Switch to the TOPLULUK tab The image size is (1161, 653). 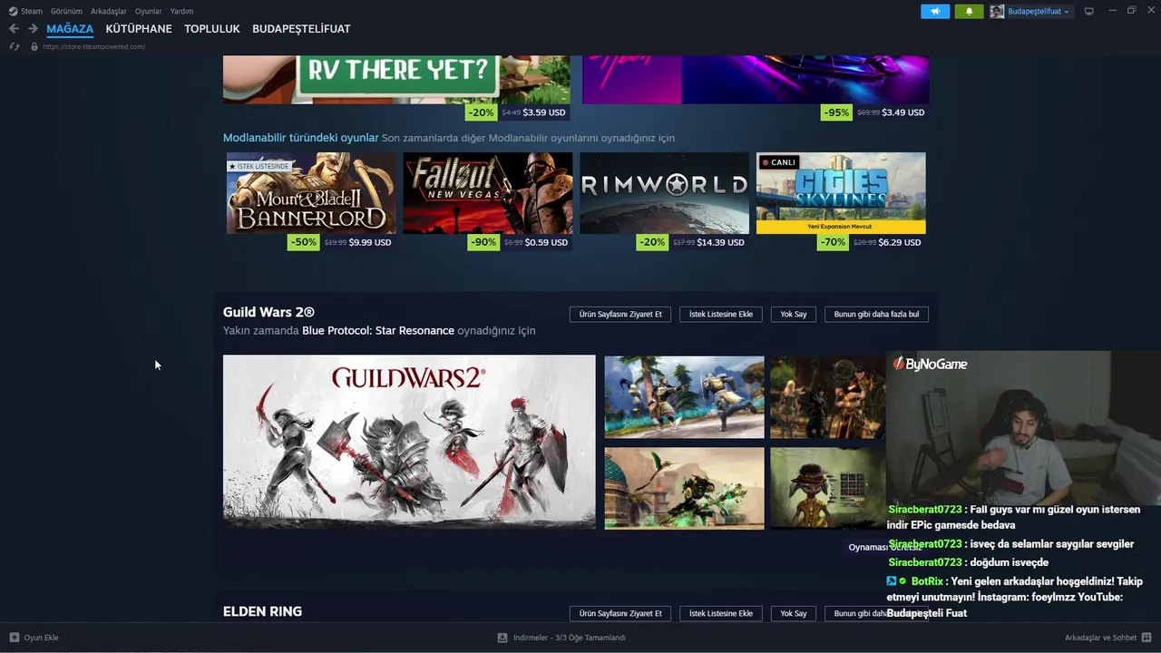point(212,29)
